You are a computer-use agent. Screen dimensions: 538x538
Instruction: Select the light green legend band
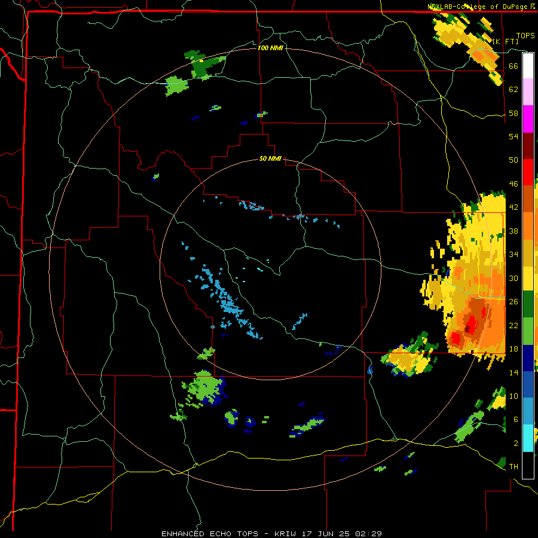coord(528,331)
